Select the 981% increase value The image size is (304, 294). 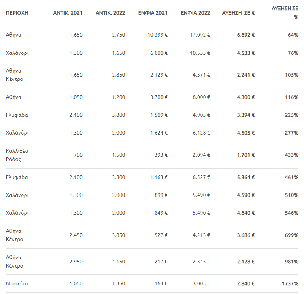point(292,262)
